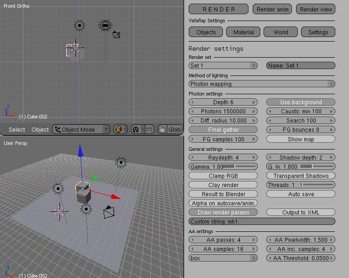Screen dimensions: 349x278
Task: Toggle Alpha on autosave/anim.
Action: tap(223, 203)
